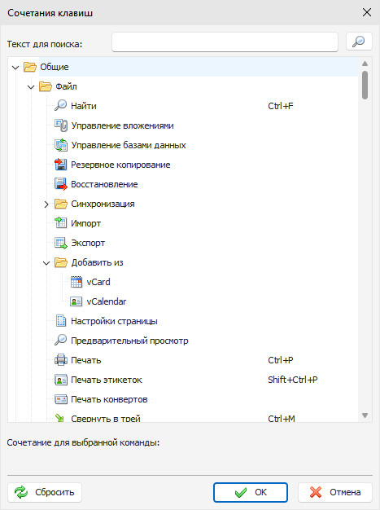This screenshot has width=380, height=510.
Task: Select the Печать конвертов row
Action: point(109,399)
